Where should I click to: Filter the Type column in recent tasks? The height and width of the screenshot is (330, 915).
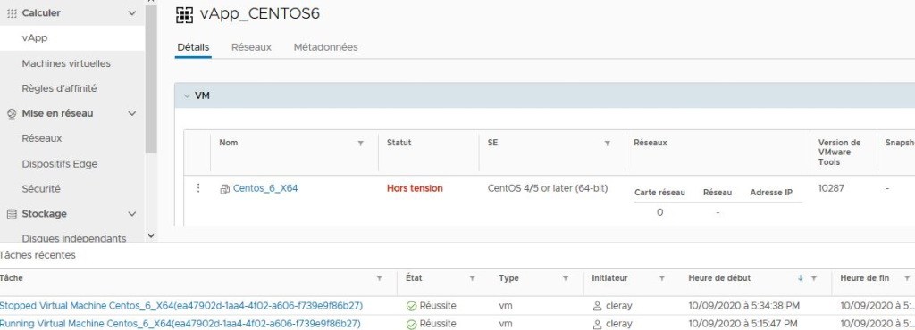click(566, 279)
